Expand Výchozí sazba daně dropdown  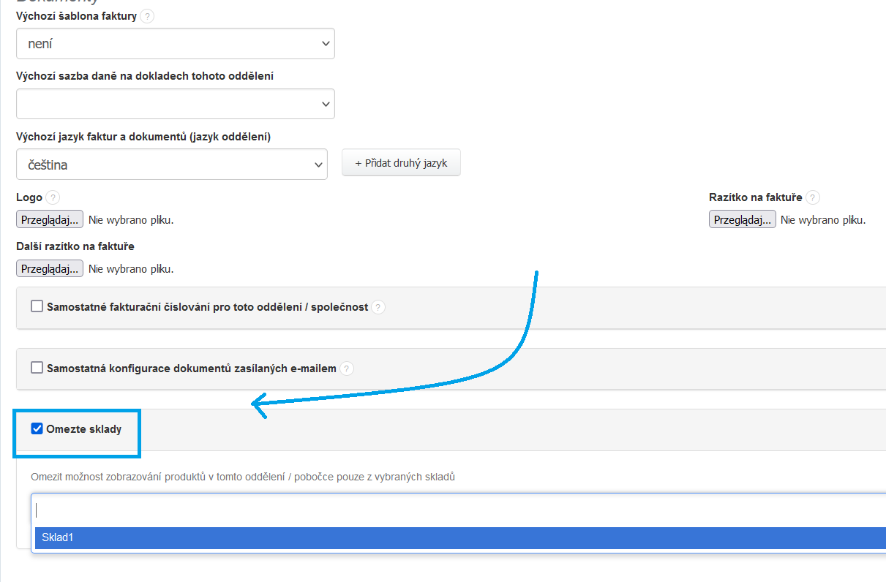point(176,104)
